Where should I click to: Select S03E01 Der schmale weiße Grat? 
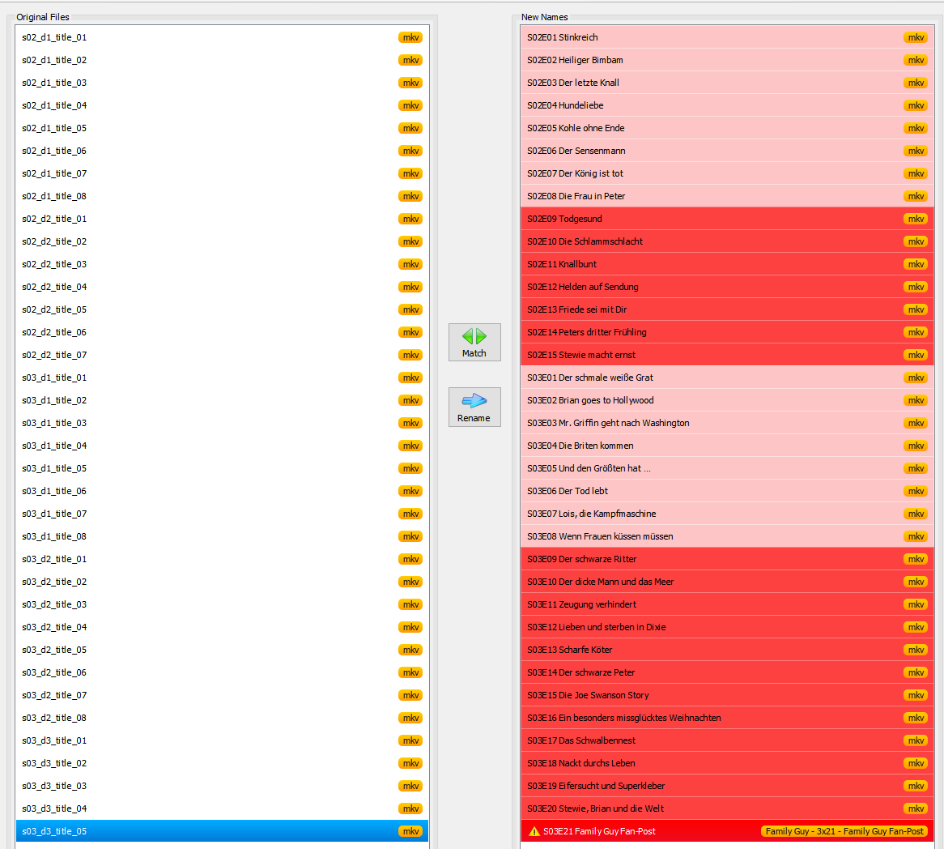pos(590,378)
